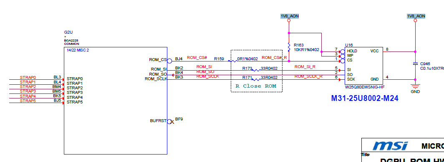Click the BJ5 pin number
The width and height of the screenshot is (444, 162).
pyautogui.click(x=57, y=100)
